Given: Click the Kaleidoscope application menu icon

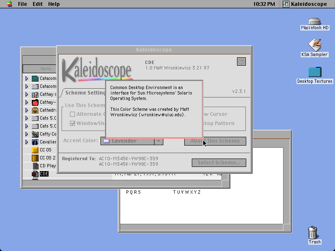Looking at the screenshot, I should click(286, 4).
